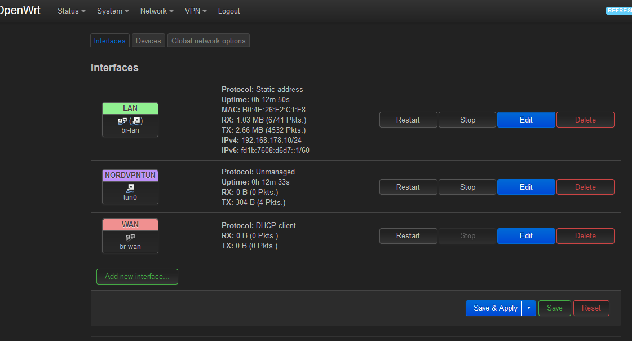Image resolution: width=632 pixels, height=341 pixels.
Task: Restart the NORDVPNTUN interface
Action: click(x=408, y=187)
